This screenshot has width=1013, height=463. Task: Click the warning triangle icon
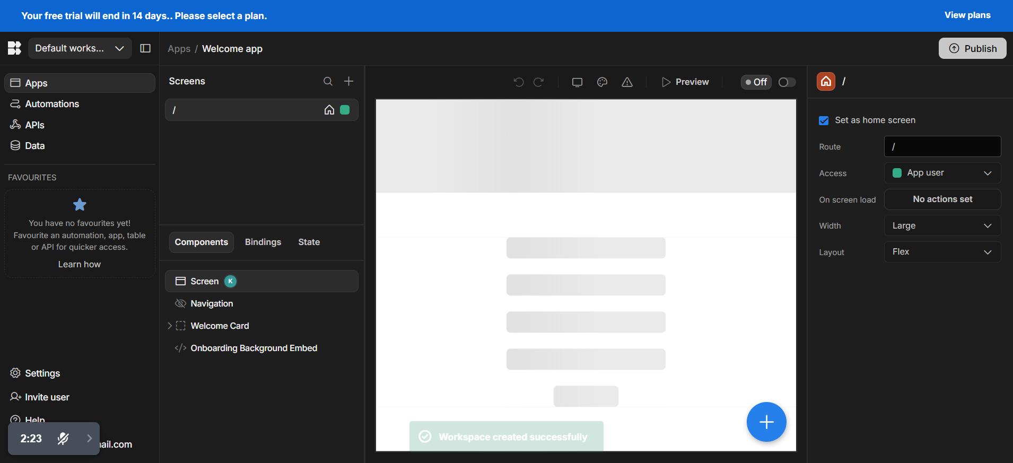(x=627, y=82)
